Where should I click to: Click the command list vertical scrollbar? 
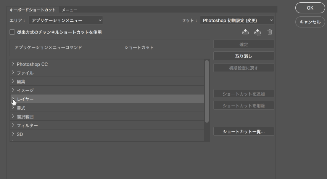click(207, 91)
